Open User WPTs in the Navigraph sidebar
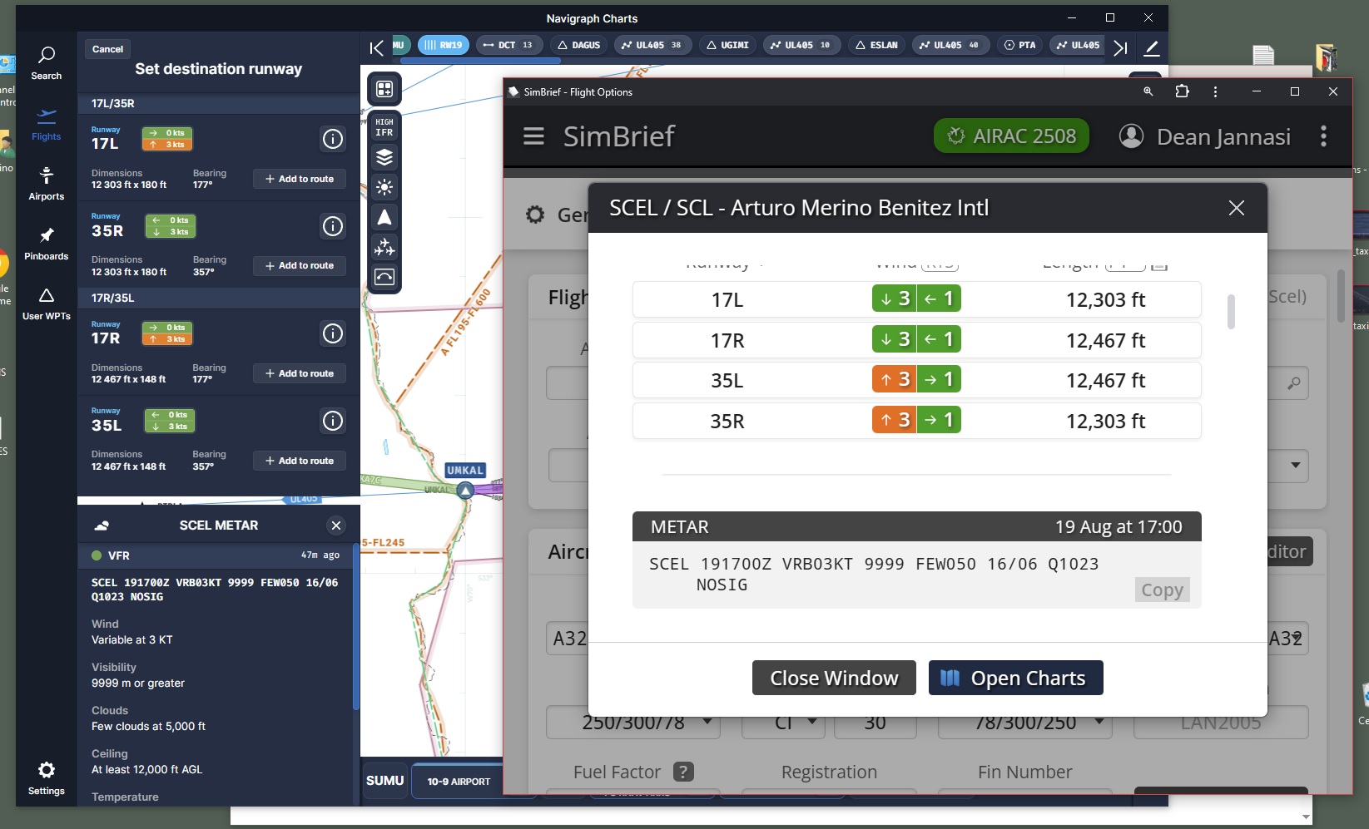Viewport: 1369px width, 829px height. [47, 303]
